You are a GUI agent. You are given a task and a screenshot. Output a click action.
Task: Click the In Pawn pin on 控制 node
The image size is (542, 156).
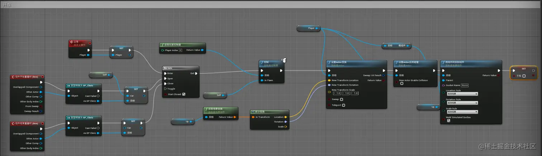coord(262,80)
